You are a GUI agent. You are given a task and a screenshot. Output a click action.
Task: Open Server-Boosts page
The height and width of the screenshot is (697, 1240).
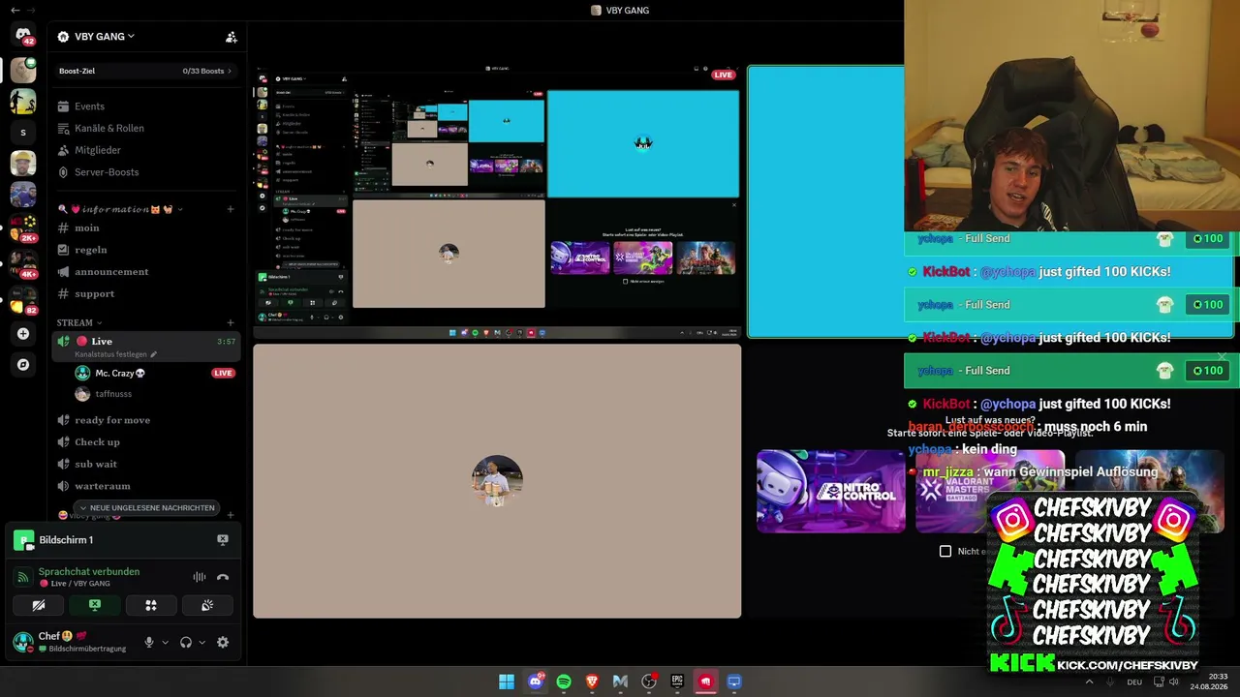tap(145, 172)
